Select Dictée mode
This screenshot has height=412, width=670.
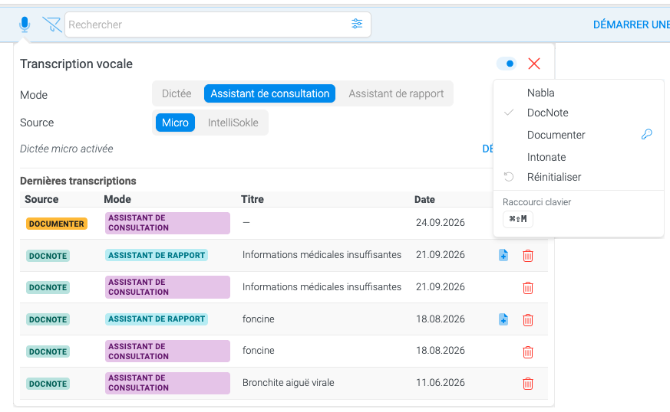point(177,93)
